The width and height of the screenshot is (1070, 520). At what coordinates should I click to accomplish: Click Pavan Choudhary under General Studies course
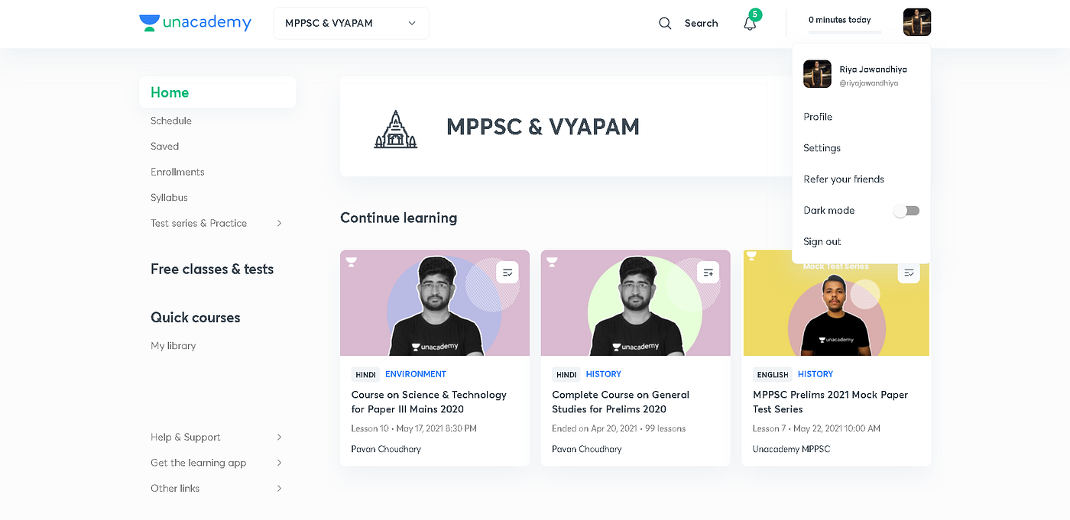pyautogui.click(x=587, y=449)
